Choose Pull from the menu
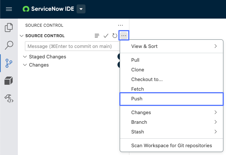Image resolution: width=226 pixels, height=155 pixels. [171, 60]
